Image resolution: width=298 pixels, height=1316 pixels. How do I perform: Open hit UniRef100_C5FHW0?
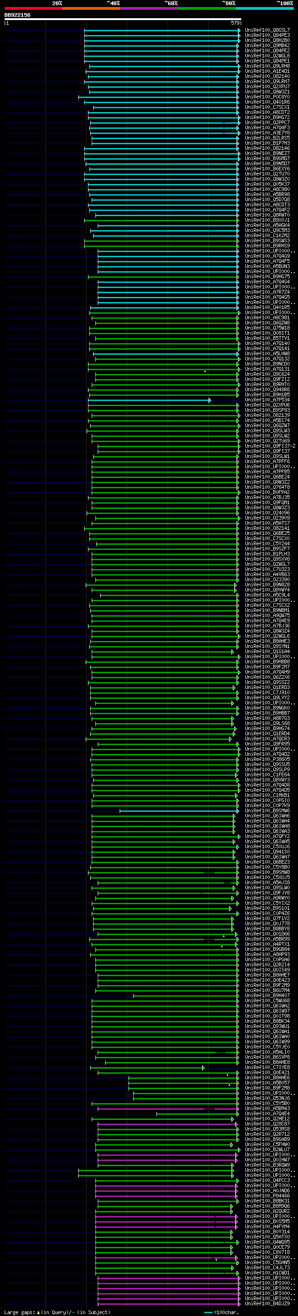pos(267,1144)
